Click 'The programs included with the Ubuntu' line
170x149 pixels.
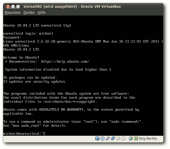(x=66, y=94)
